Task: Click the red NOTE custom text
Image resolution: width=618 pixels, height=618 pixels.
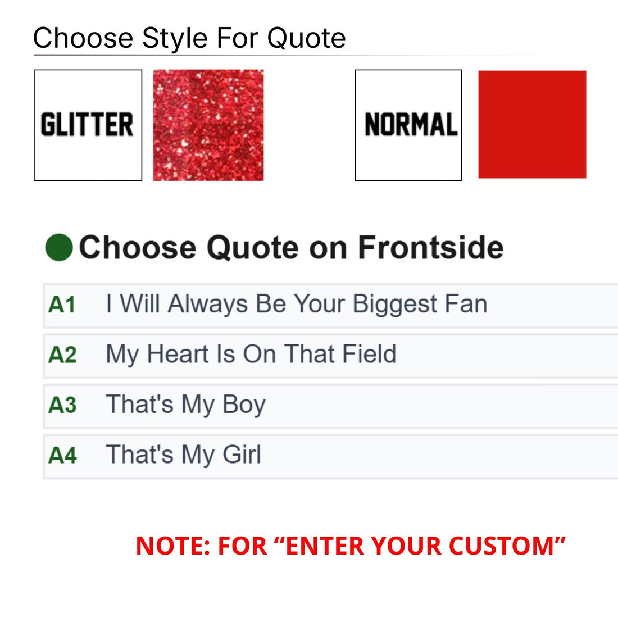Action: pos(351,546)
